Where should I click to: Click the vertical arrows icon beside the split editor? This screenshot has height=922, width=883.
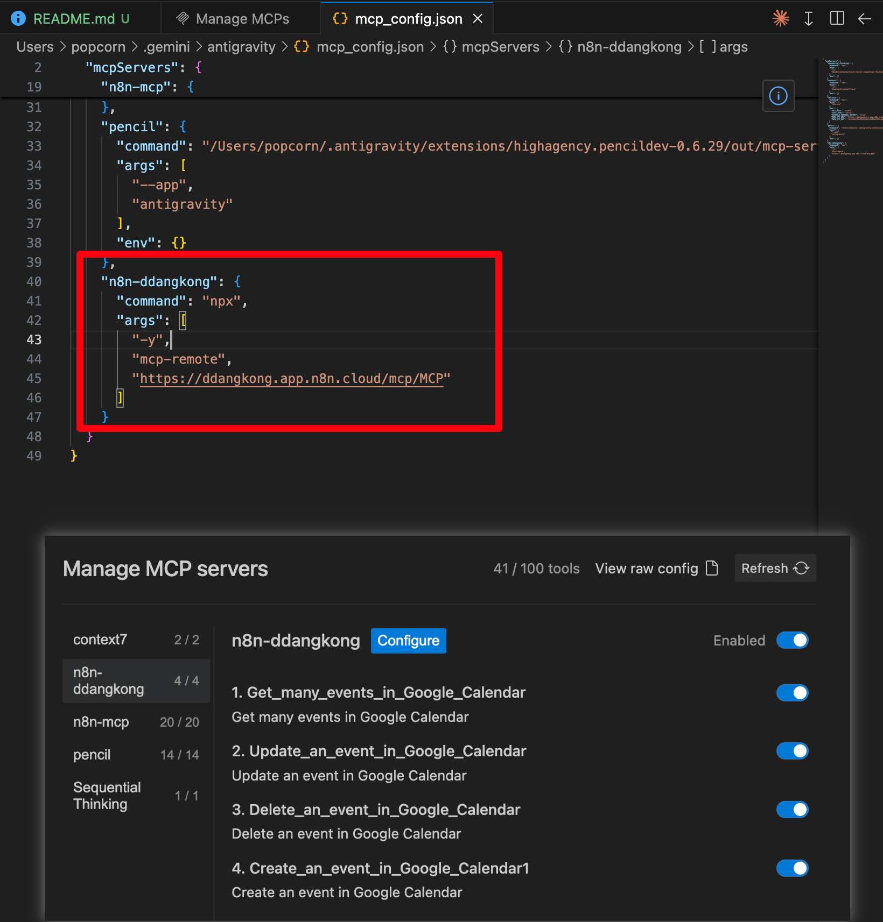pos(808,19)
